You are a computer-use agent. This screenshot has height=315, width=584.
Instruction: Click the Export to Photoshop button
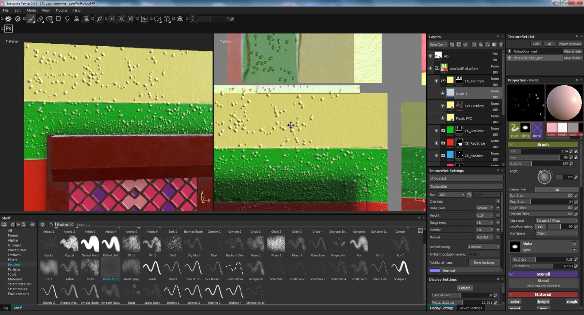(8, 28)
